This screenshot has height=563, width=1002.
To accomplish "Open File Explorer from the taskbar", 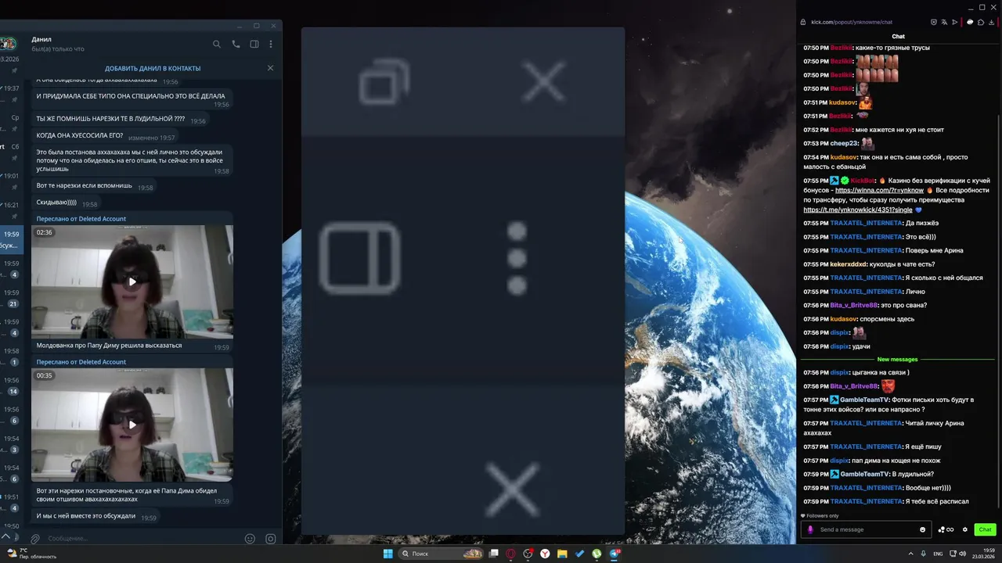I will point(562,554).
